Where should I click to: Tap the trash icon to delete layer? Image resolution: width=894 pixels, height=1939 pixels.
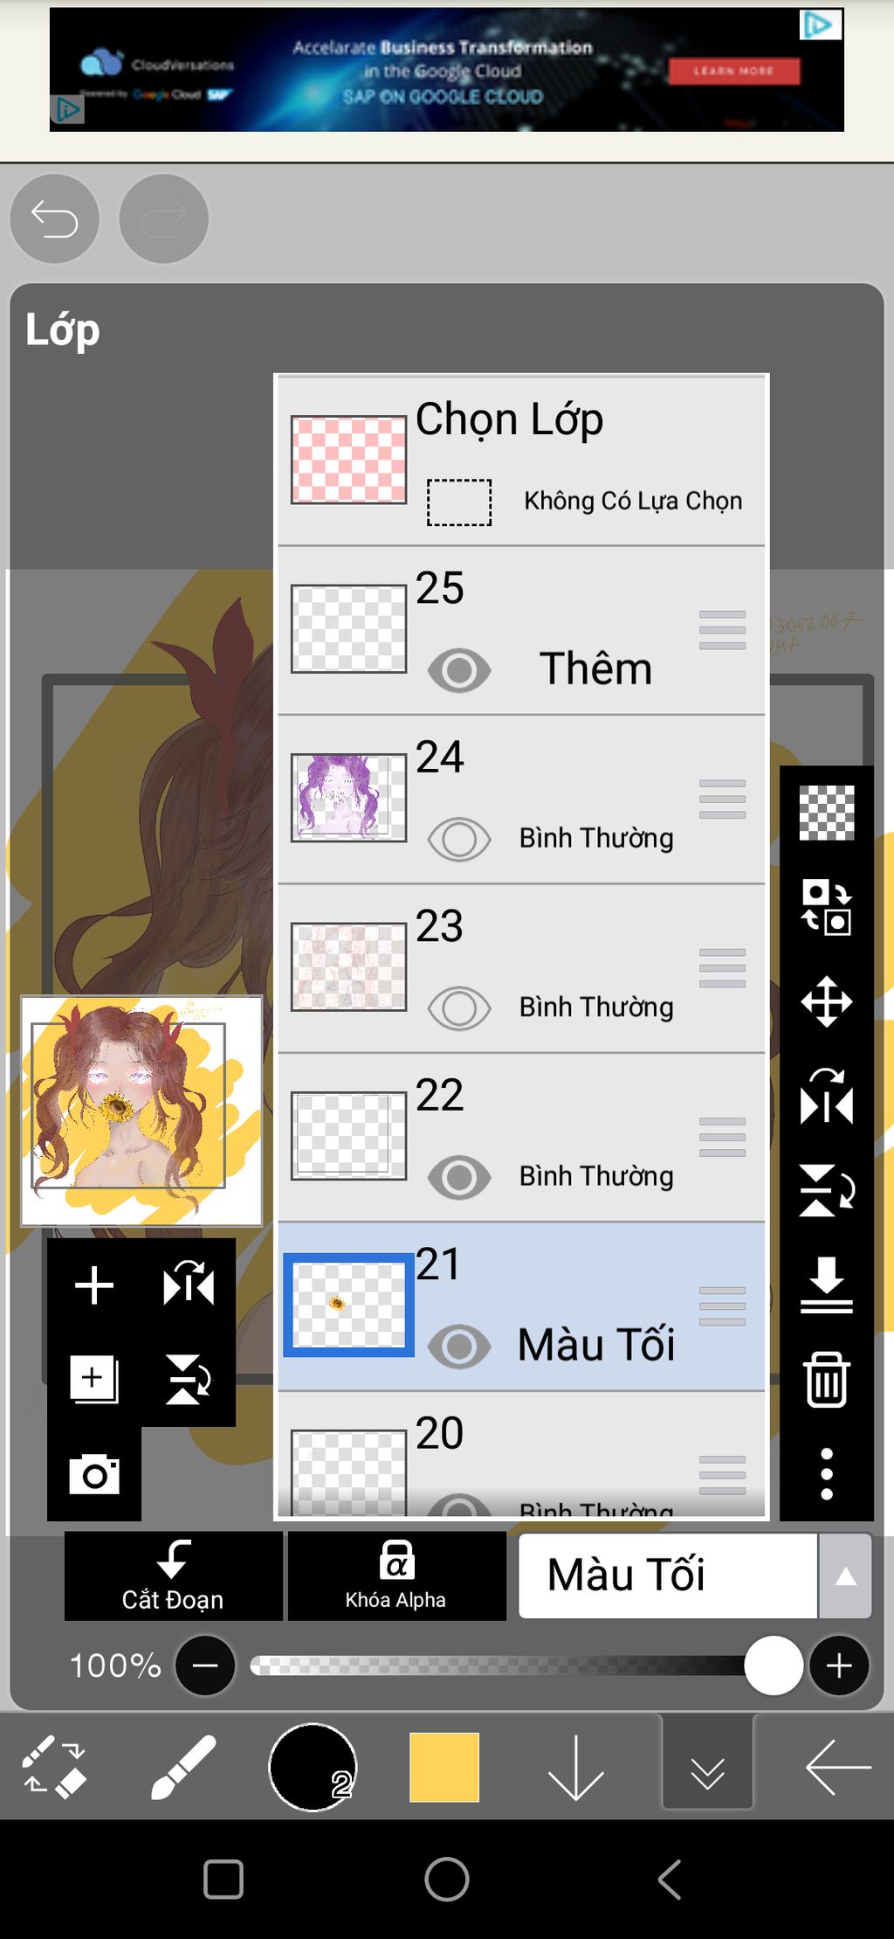pyautogui.click(x=826, y=1379)
